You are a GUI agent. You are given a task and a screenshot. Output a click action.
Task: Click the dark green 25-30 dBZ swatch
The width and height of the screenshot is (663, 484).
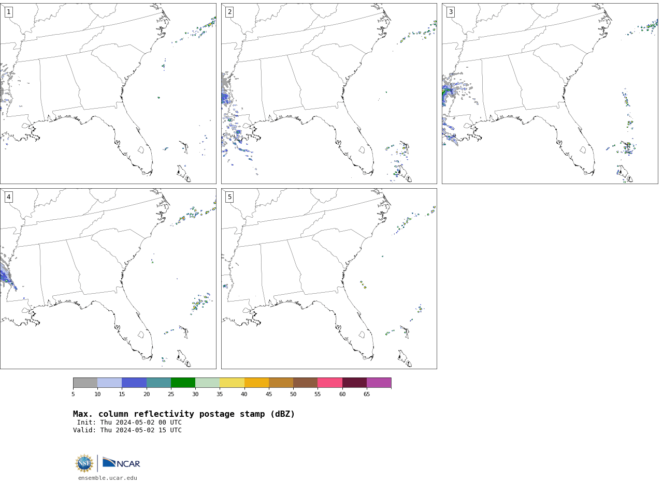183,383
